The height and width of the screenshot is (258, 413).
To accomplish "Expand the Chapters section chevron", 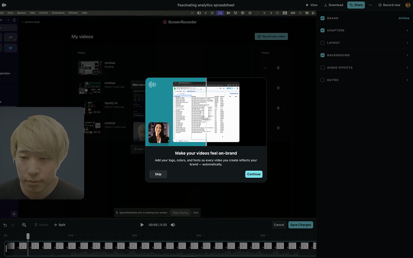I will click(x=407, y=30).
